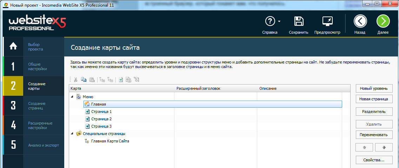Go back with the Назад arrow
The image size is (399, 168).
[360, 21]
